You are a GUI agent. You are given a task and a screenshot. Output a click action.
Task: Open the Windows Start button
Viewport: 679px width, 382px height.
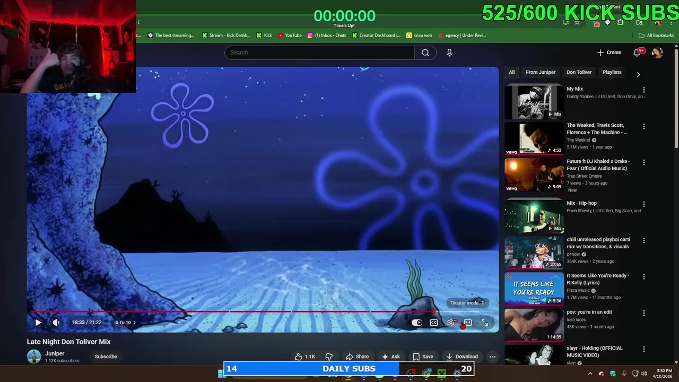coord(221,374)
